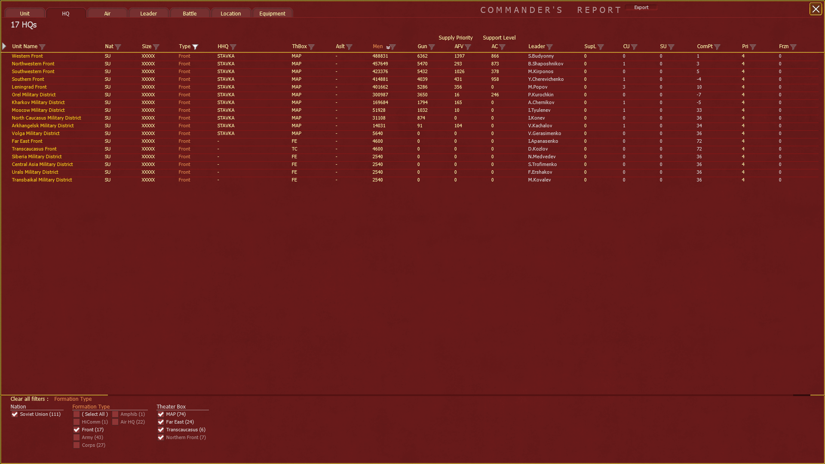Click leader D.Kozlov in Transcaucasus Front row
825x464 pixels.
tap(538, 149)
